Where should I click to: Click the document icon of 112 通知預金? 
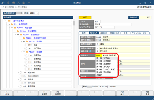26,62
